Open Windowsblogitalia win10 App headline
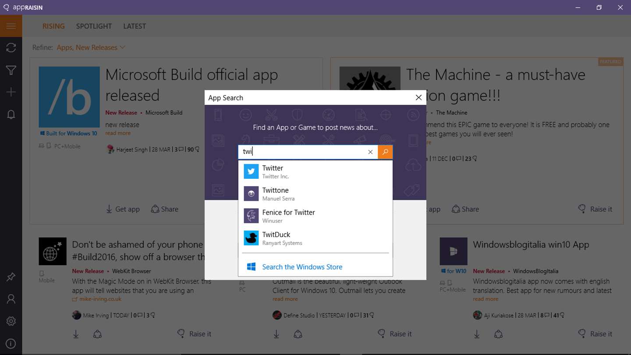Viewport: 631px width, 355px height. (x=531, y=245)
